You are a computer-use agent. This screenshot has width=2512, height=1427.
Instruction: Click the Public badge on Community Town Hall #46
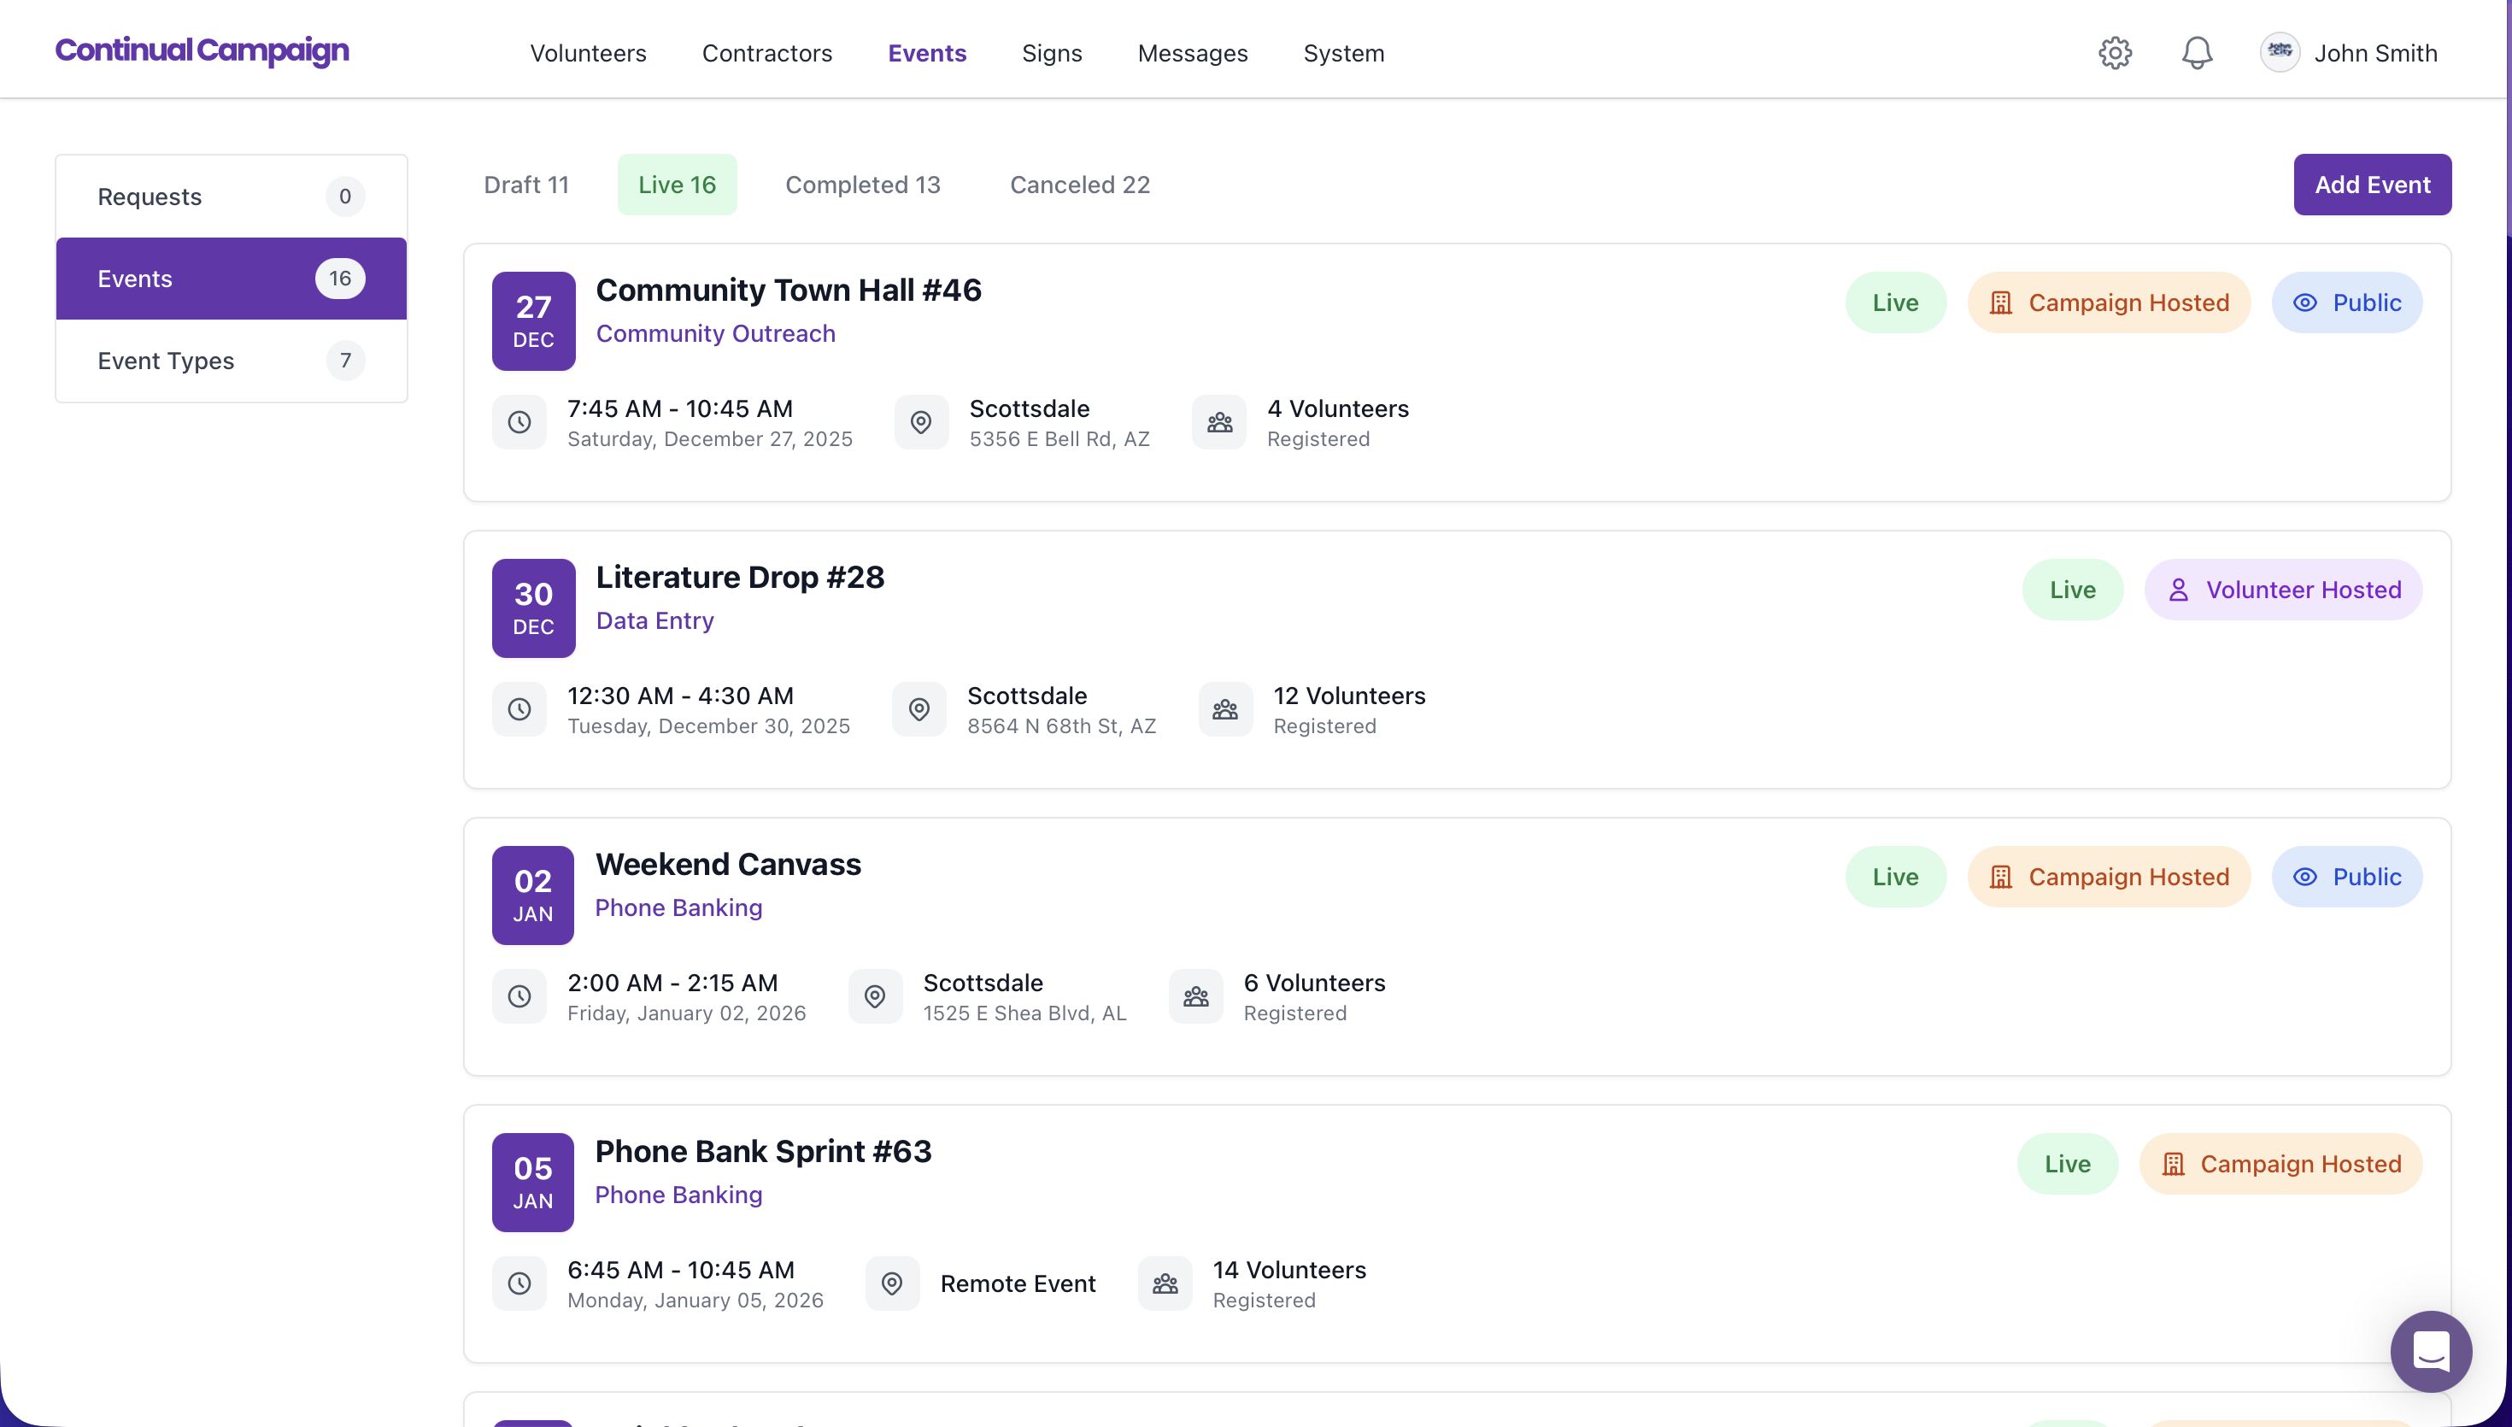tap(2346, 302)
